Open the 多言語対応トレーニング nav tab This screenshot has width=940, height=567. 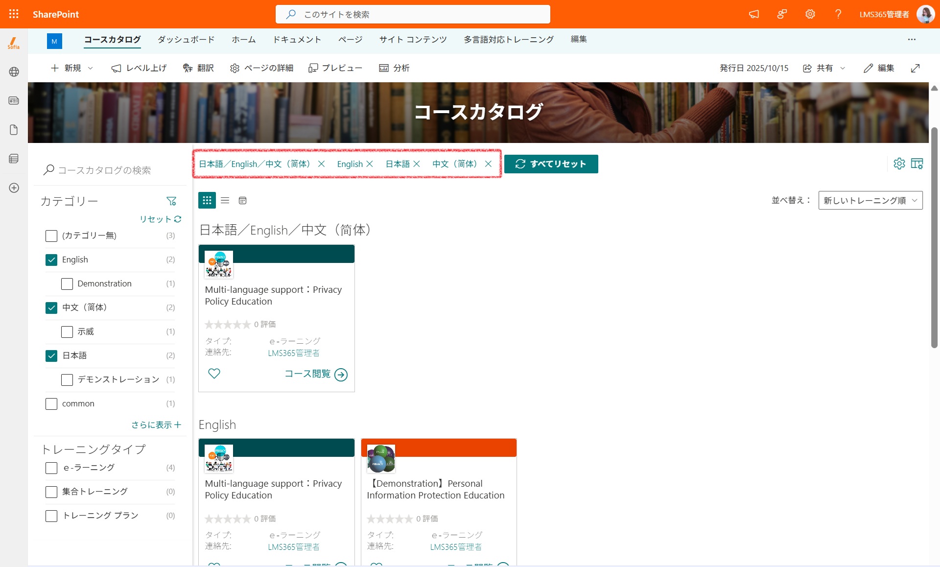[509, 39]
